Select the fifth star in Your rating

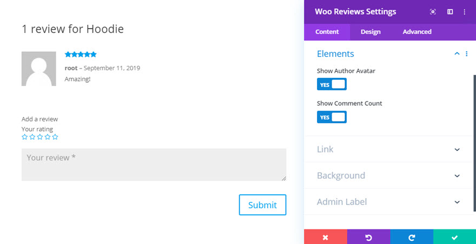tap(55, 137)
